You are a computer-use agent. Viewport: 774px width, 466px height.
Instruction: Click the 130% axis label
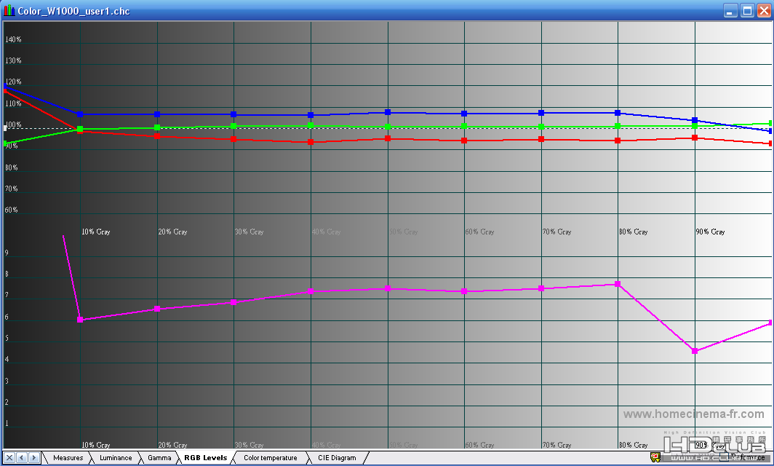pos(13,60)
